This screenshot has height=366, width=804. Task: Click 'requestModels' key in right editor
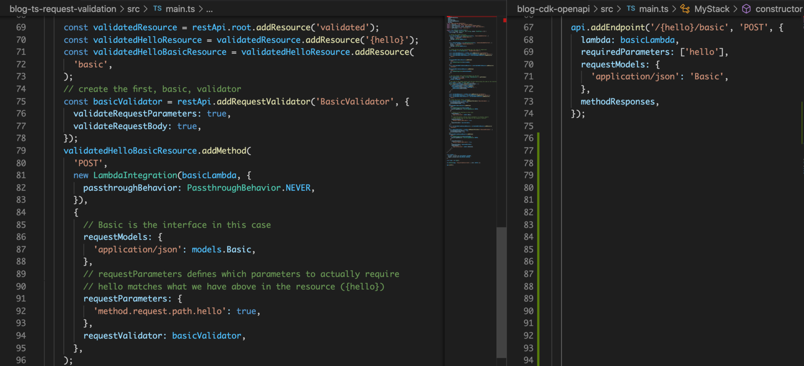tap(613, 64)
